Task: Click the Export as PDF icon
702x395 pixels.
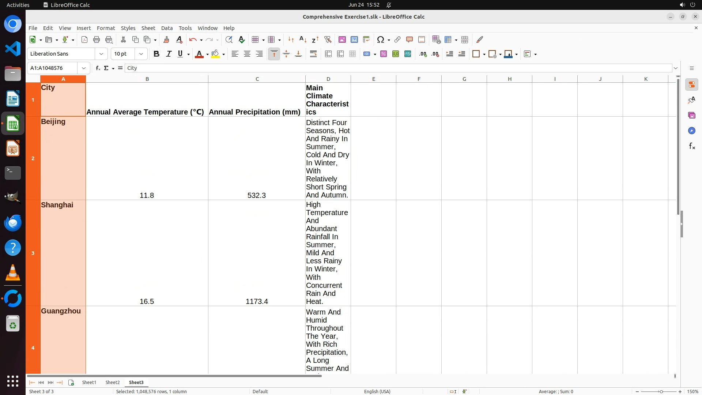Action: [84, 39]
